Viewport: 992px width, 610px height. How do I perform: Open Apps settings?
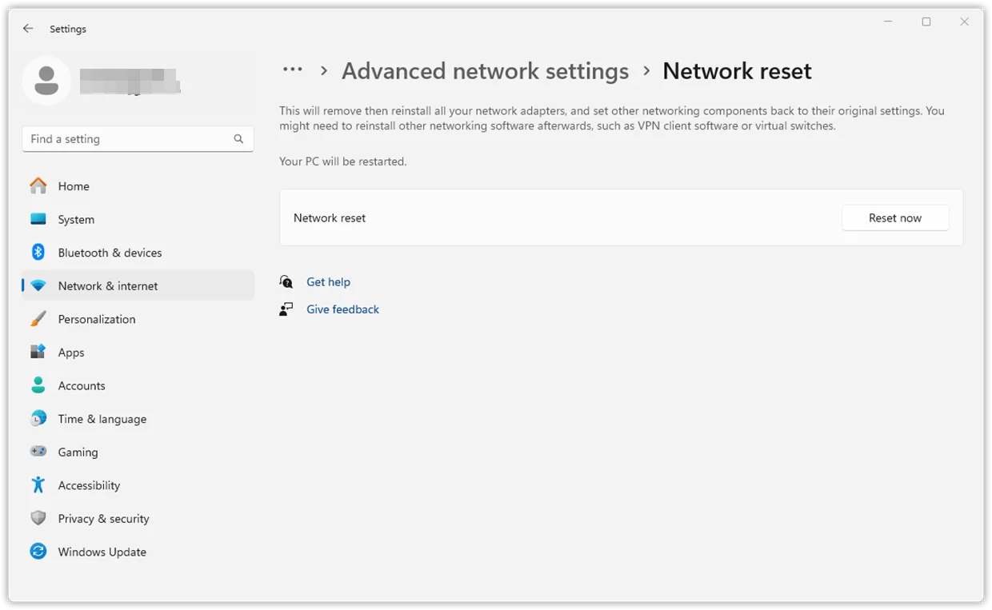point(138,352)
